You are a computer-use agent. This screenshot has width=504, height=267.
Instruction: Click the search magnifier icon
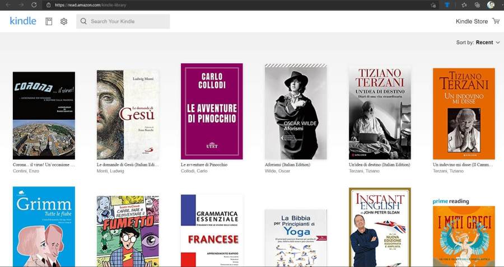coord(84,21)
